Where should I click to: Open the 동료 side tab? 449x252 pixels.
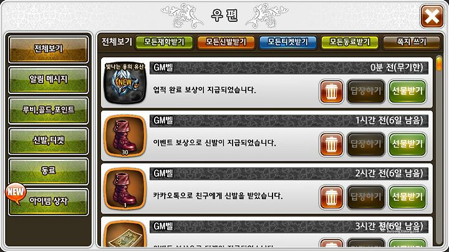tap(49, 172)
